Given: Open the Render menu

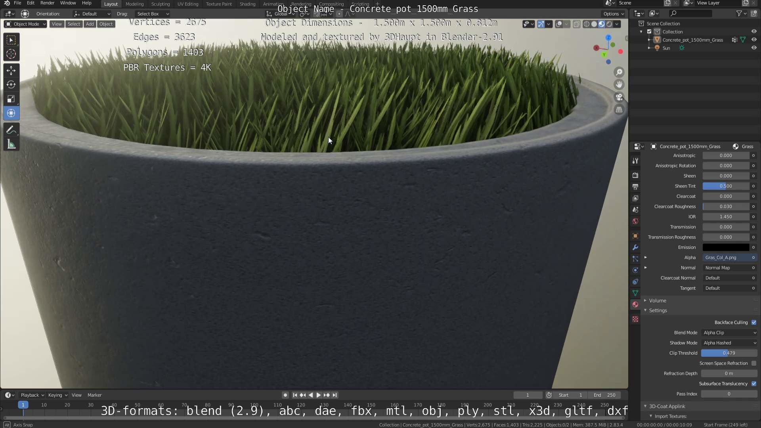Looking at the screenshot, I should [x=47, y=3].
